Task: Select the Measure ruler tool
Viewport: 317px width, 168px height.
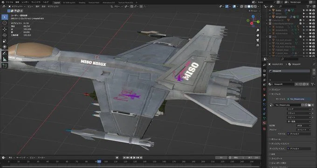Action: click(5, 59)
